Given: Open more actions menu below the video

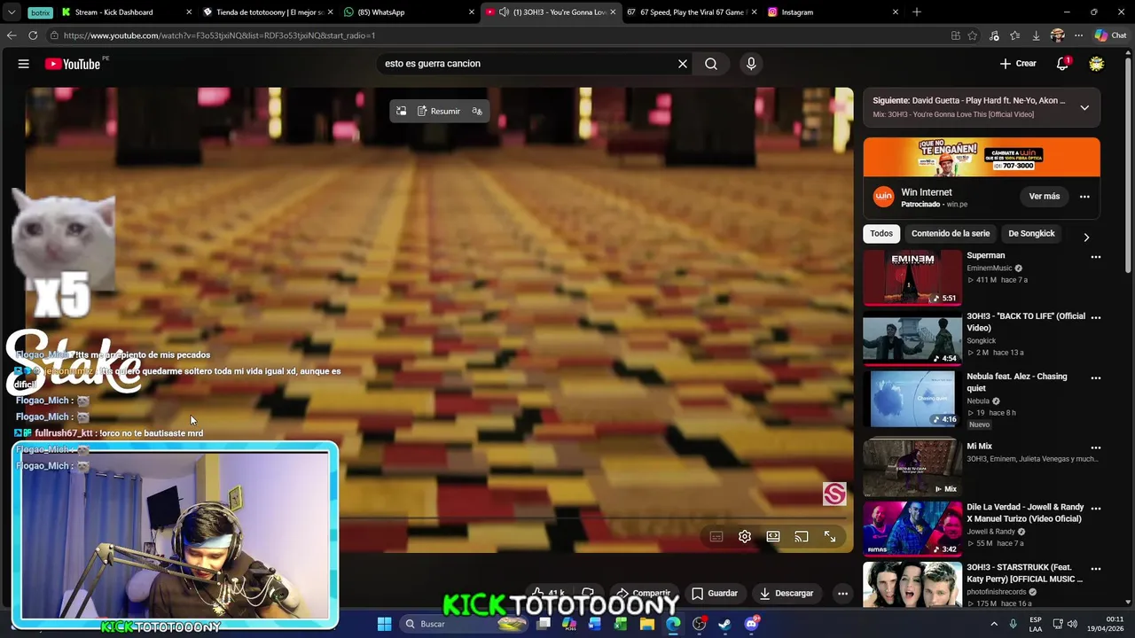Looking at the screenshot, I should coord(843,594).
